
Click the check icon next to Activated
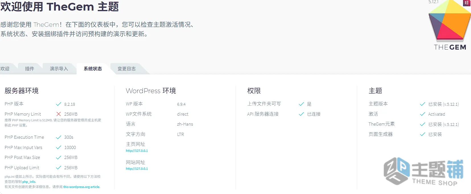click(423, 114)
